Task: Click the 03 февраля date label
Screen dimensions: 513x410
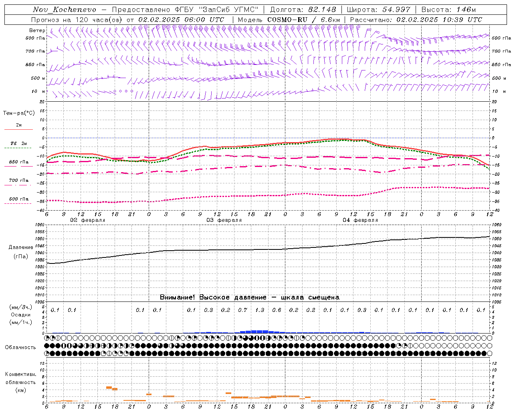Action: [x=224, y=220]
